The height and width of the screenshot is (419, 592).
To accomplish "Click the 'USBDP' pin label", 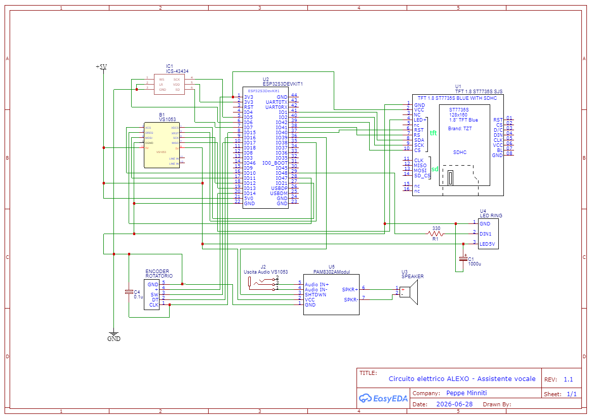I will click(x=280, y=188).
